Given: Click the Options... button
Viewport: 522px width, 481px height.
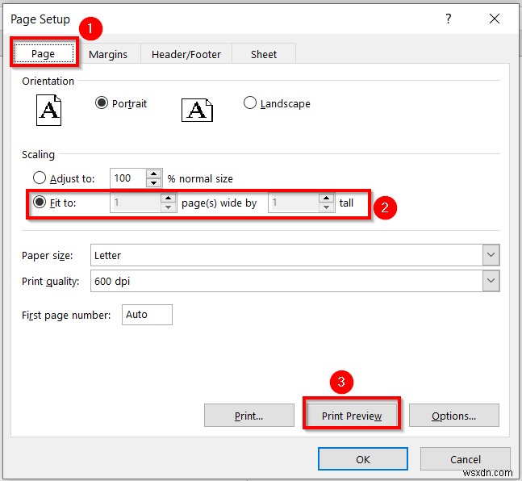Looking at the screenshot, I should [453, 416].
